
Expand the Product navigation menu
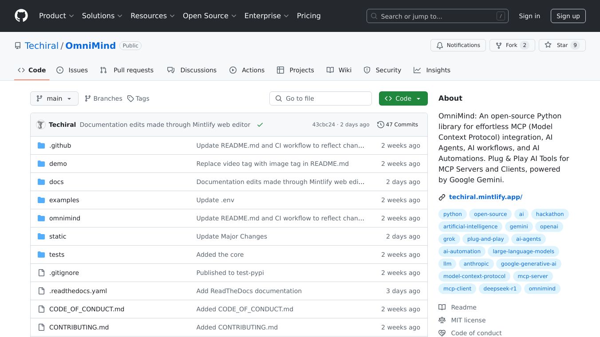click(56, 16)
